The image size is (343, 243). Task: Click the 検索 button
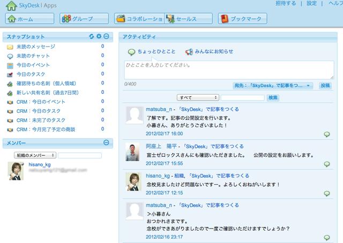click(x=273, y=97)
